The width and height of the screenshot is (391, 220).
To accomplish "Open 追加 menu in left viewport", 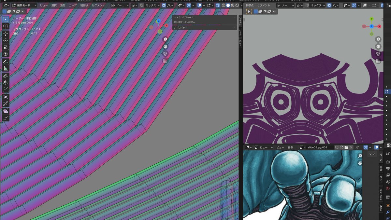I will point(63,6).
